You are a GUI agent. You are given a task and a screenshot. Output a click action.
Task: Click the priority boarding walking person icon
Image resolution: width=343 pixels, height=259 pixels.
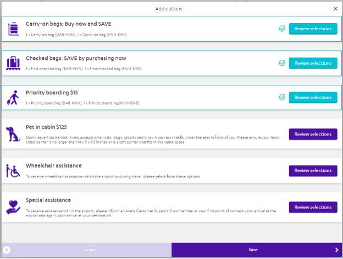(x=13, y=97)
